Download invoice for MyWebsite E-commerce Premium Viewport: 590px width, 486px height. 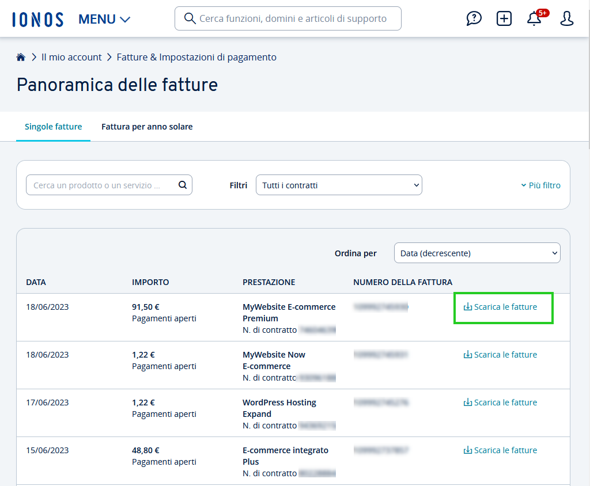(x=500, y=307)
